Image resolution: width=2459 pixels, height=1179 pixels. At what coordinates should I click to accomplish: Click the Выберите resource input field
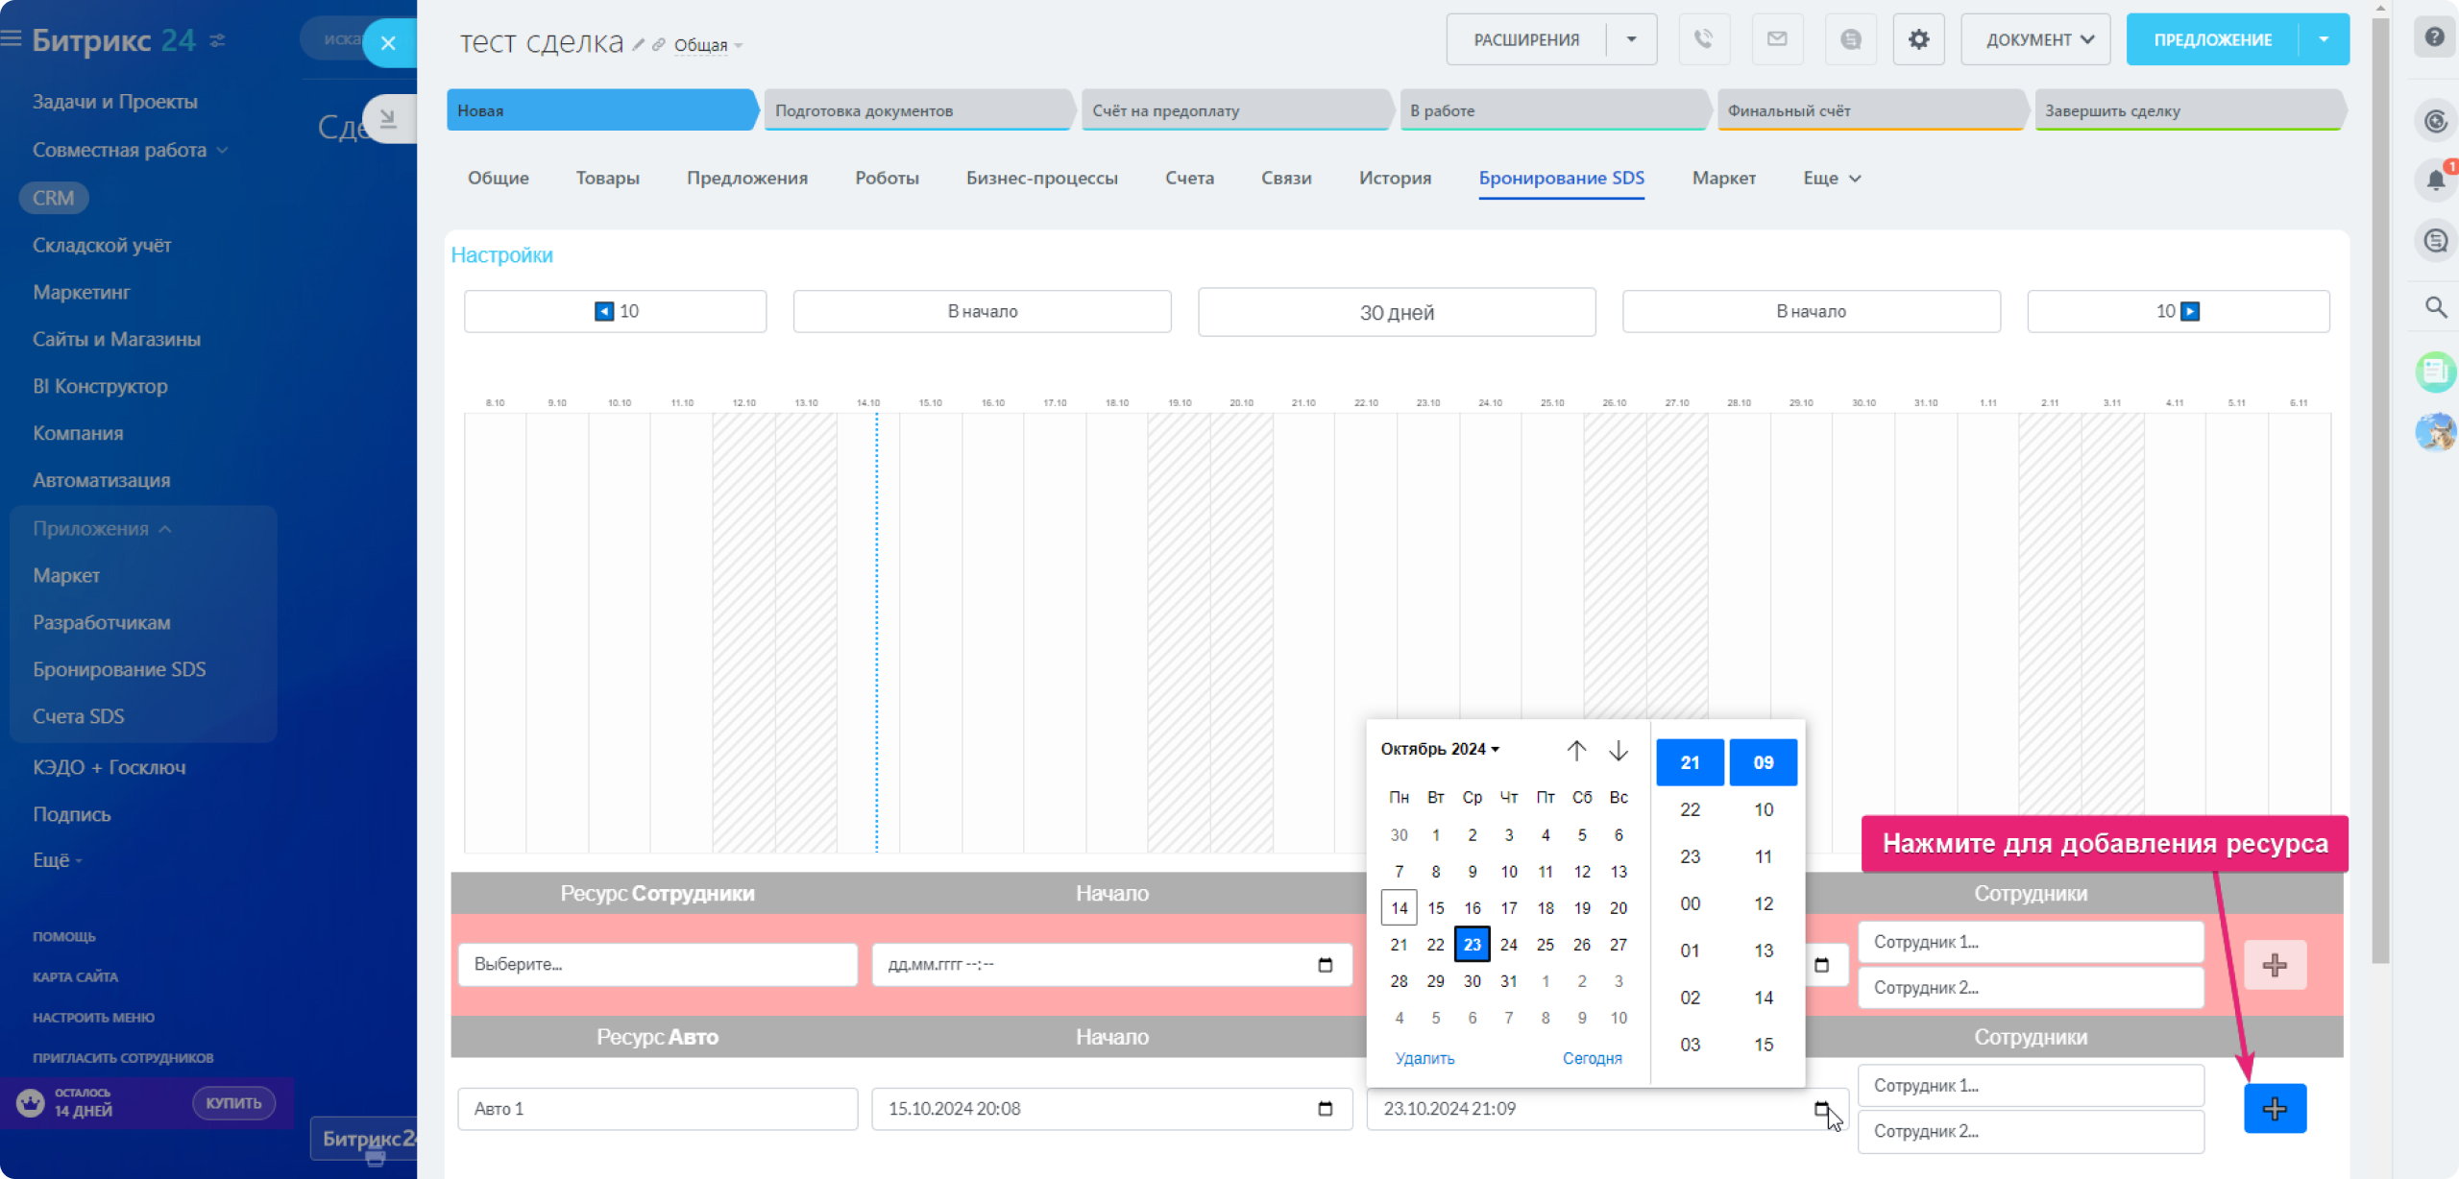(x=657, y=964)
